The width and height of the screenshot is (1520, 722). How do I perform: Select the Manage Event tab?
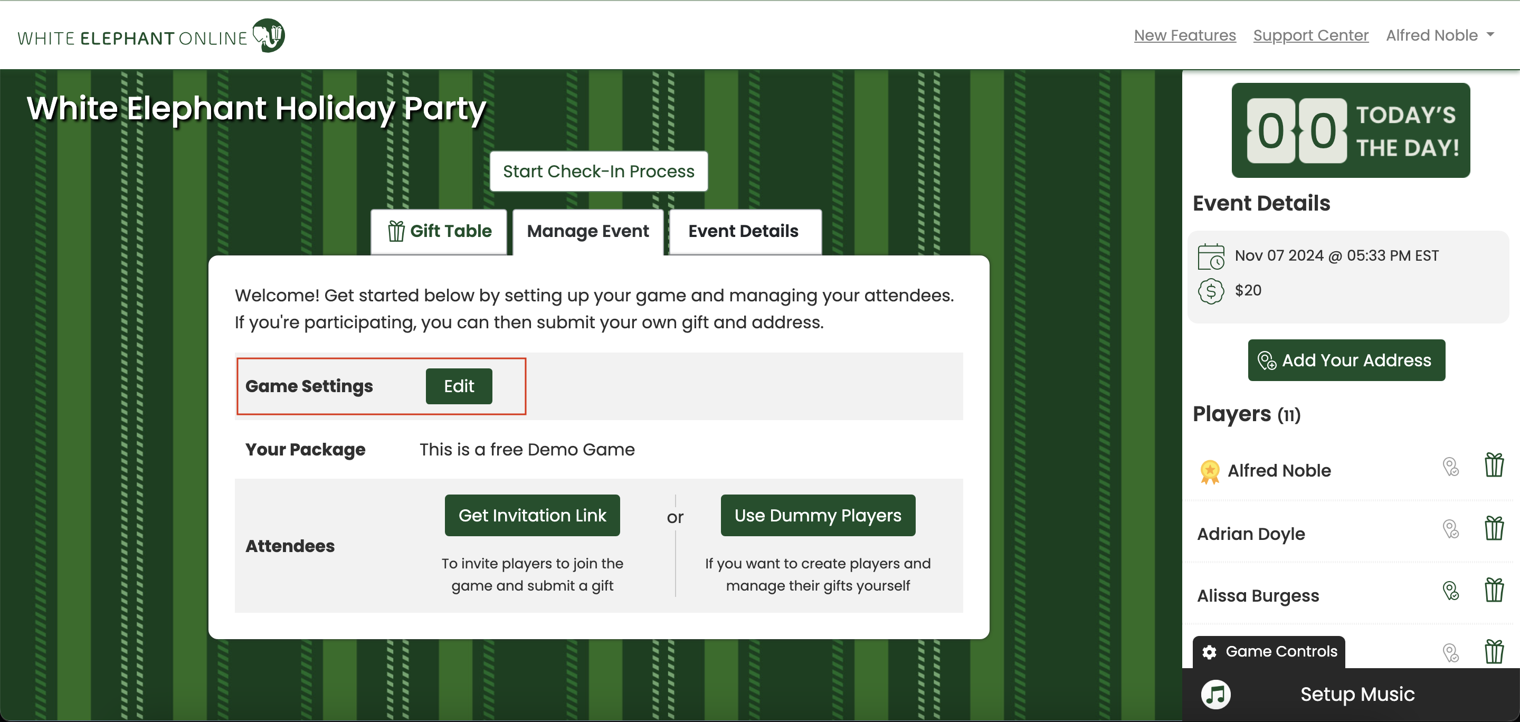pyautogui.click(x=588, y=231)
